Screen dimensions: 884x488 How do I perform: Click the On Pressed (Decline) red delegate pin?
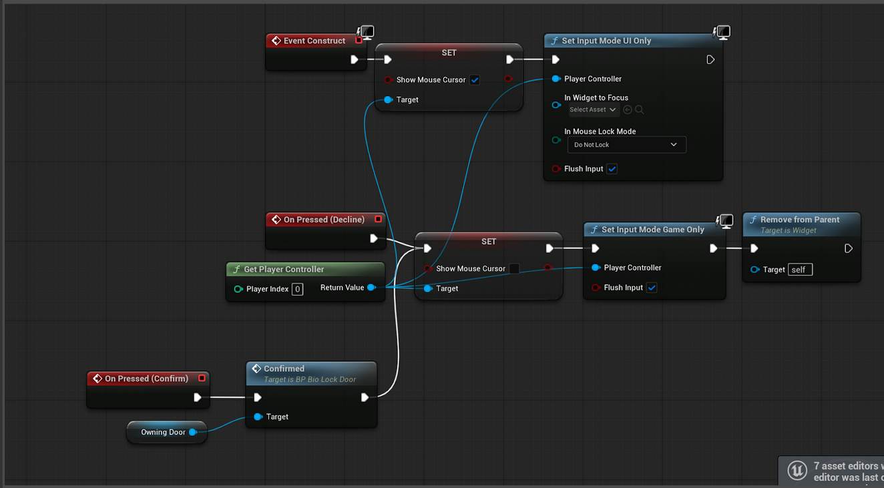pos(378,219)
